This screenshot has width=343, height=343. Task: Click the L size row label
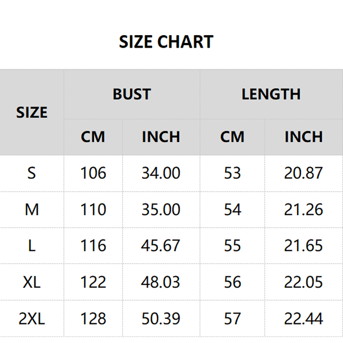pyautogui.click(x=32, y=246)
